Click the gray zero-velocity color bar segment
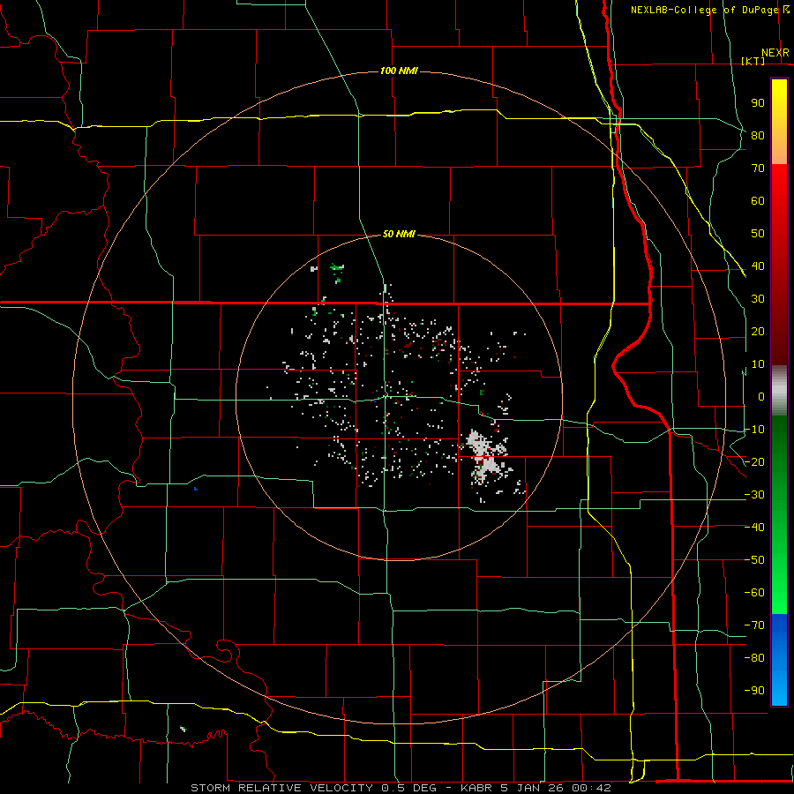 [x=779, y=391]
